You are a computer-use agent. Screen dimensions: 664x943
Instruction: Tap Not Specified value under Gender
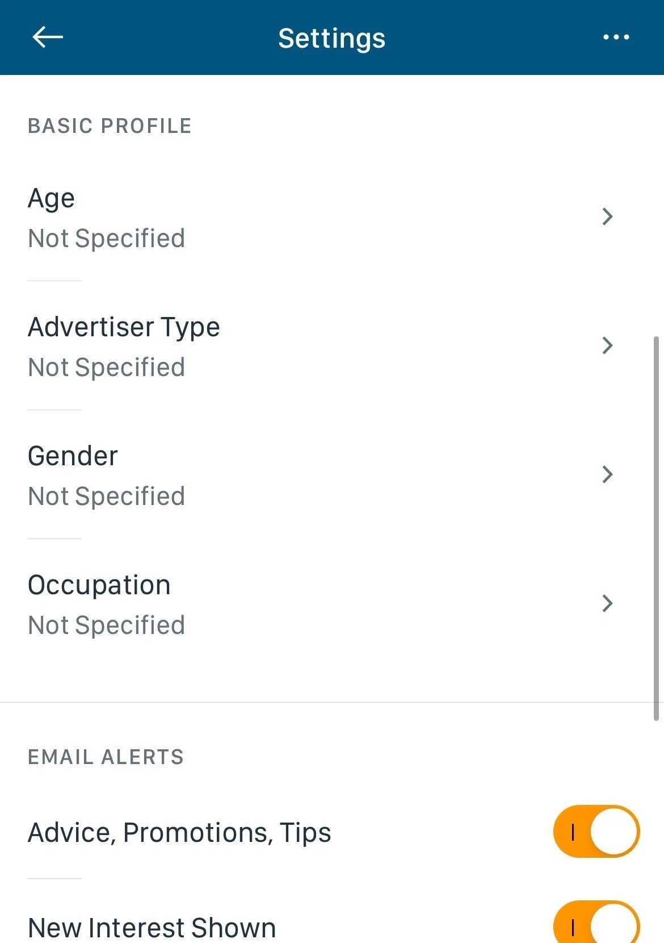pyautogui.click(x=107, y=496)
